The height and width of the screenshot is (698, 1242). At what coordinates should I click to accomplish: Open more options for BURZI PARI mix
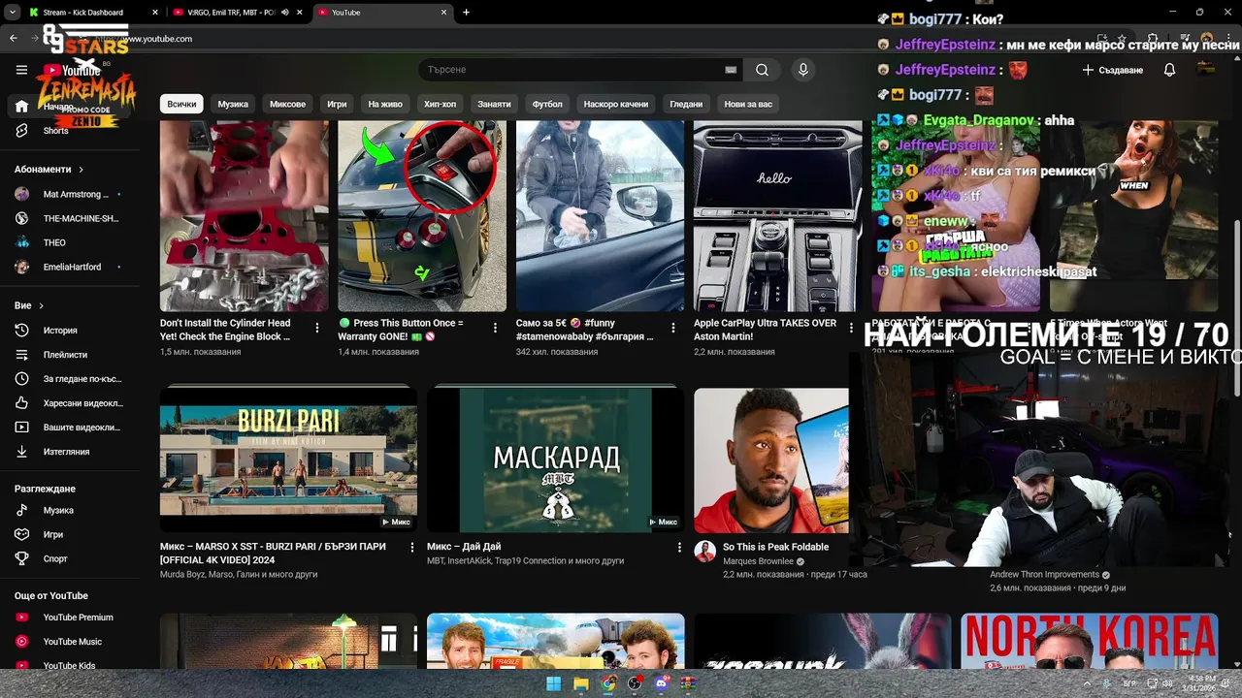(411, 548)
